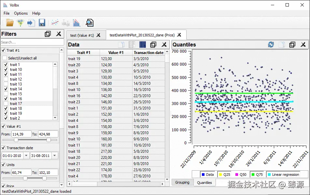Uncheck the trait 10 checkbox

coord(6,70)
